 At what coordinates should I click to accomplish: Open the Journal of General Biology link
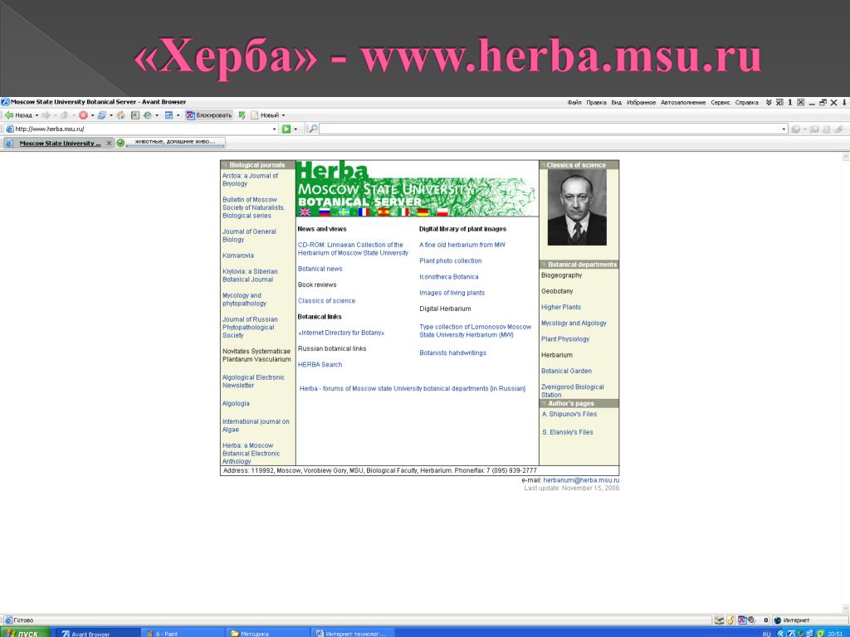click(249, 236)
